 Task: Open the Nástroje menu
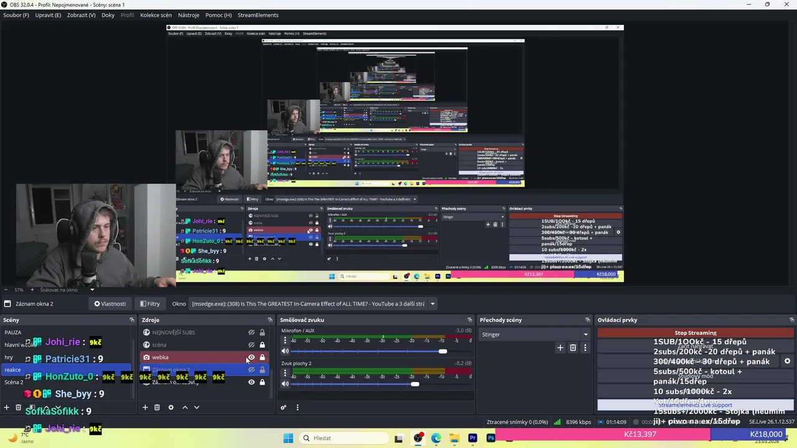pos(189,15)
